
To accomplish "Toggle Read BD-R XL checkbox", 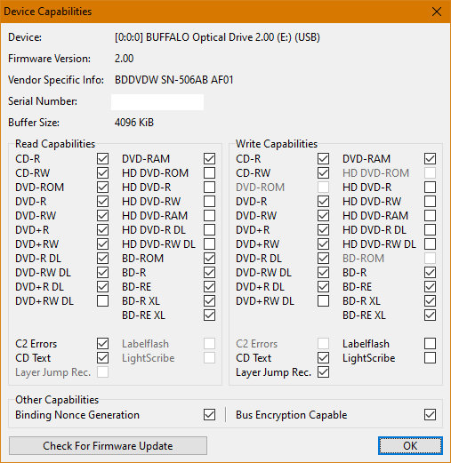I will 209,301.
